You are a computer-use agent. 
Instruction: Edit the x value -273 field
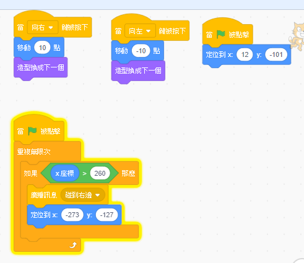(x=72, y=215)
